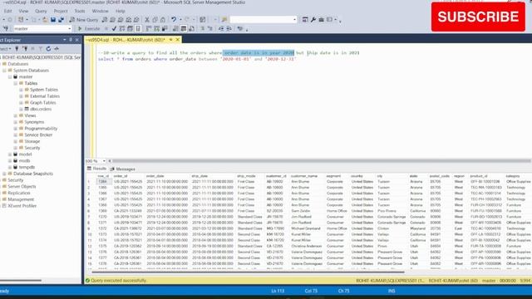Click the Change Connection icon
This screenshot has width=532, height=299.
point(6,29)
